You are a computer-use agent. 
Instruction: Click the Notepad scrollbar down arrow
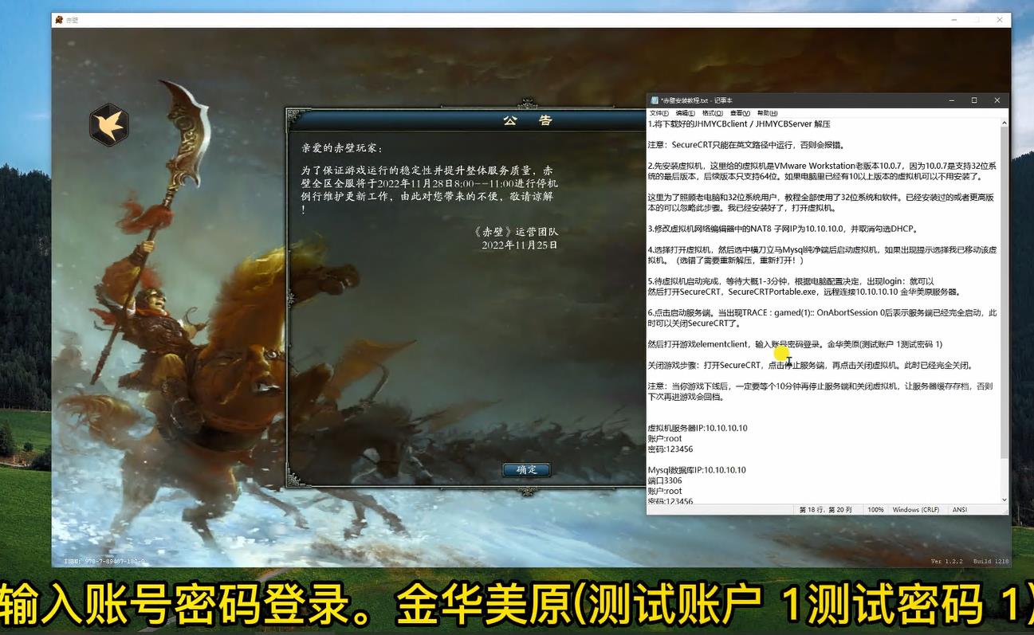tap(1004, 500)
